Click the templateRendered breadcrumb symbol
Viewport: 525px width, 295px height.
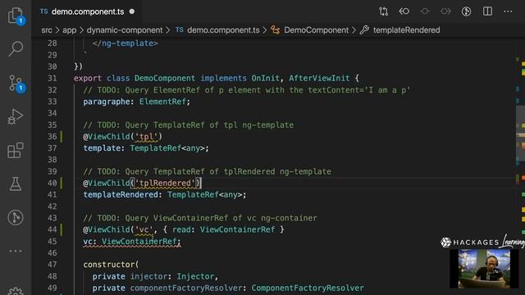point(407,30)
